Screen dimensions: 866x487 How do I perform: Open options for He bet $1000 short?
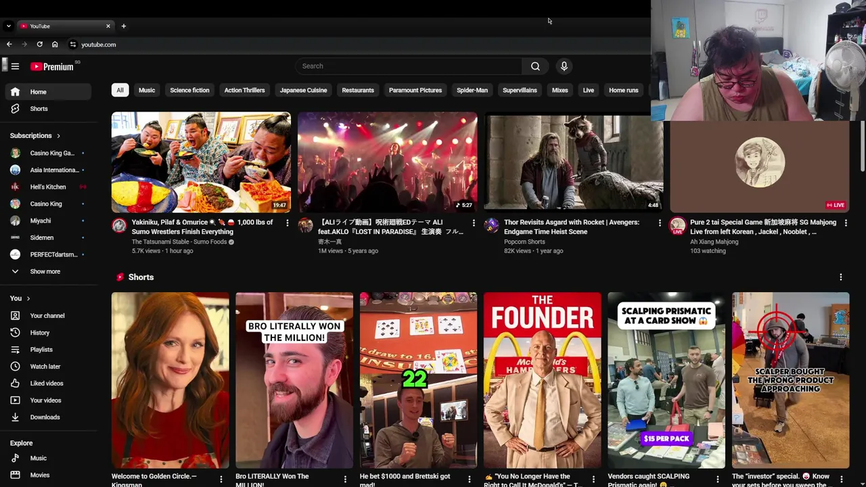tap(469, 480)
